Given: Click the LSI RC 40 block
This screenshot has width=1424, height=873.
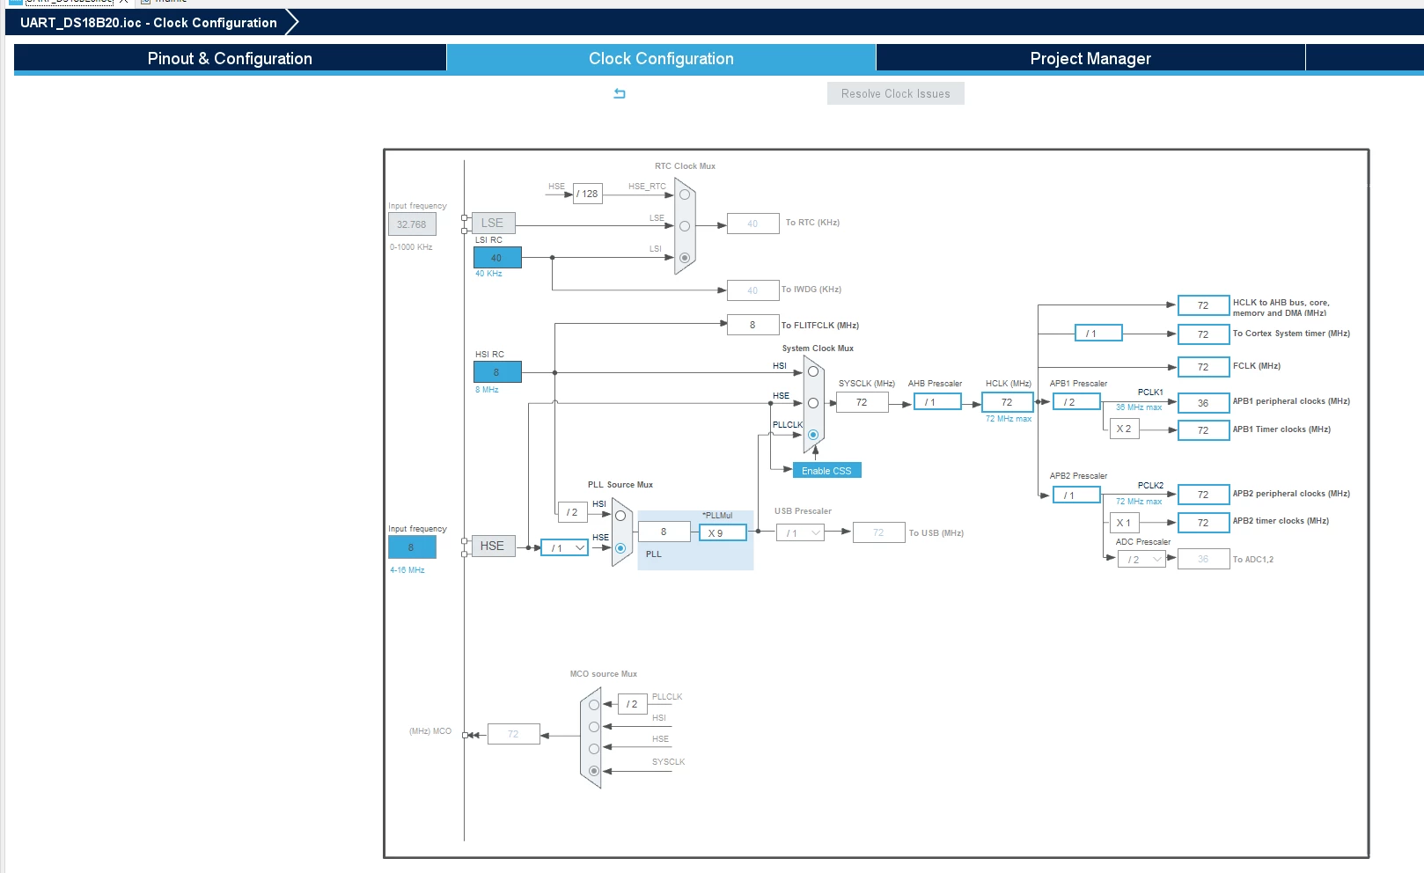Looking at the screenshot, I should coord(497,258).
